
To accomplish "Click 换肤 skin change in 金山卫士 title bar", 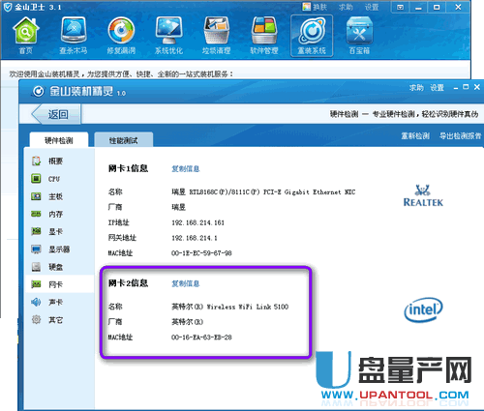I will click(x=315, y=7).
